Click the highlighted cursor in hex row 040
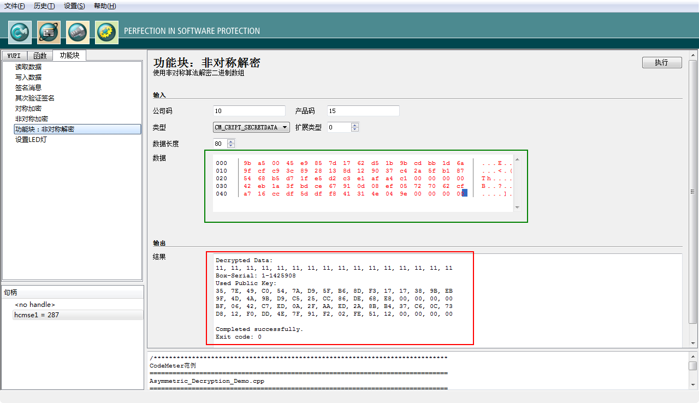The height and width of the screenshot is (403, 699). [x=465, y=193]
